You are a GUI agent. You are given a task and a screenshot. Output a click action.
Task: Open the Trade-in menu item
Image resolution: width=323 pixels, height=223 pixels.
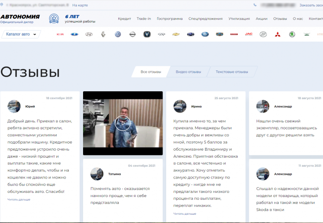tap(144, 19)
